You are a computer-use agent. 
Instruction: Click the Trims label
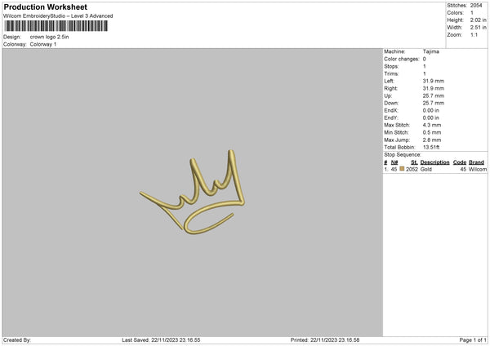point(391,73)
